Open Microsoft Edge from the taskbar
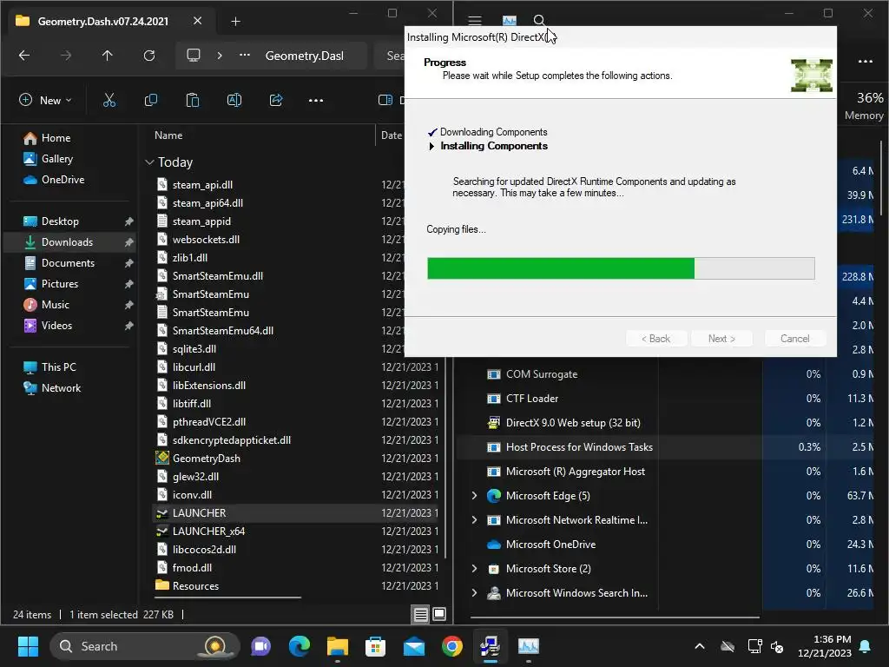The image size is (889, 667). coord(300,646)
